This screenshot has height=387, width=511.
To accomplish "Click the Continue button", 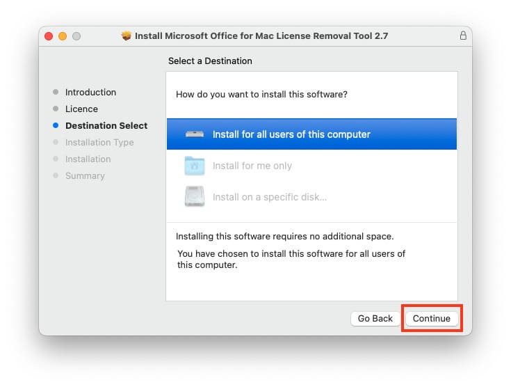I will pyautogui.click(x=431, y=318).
